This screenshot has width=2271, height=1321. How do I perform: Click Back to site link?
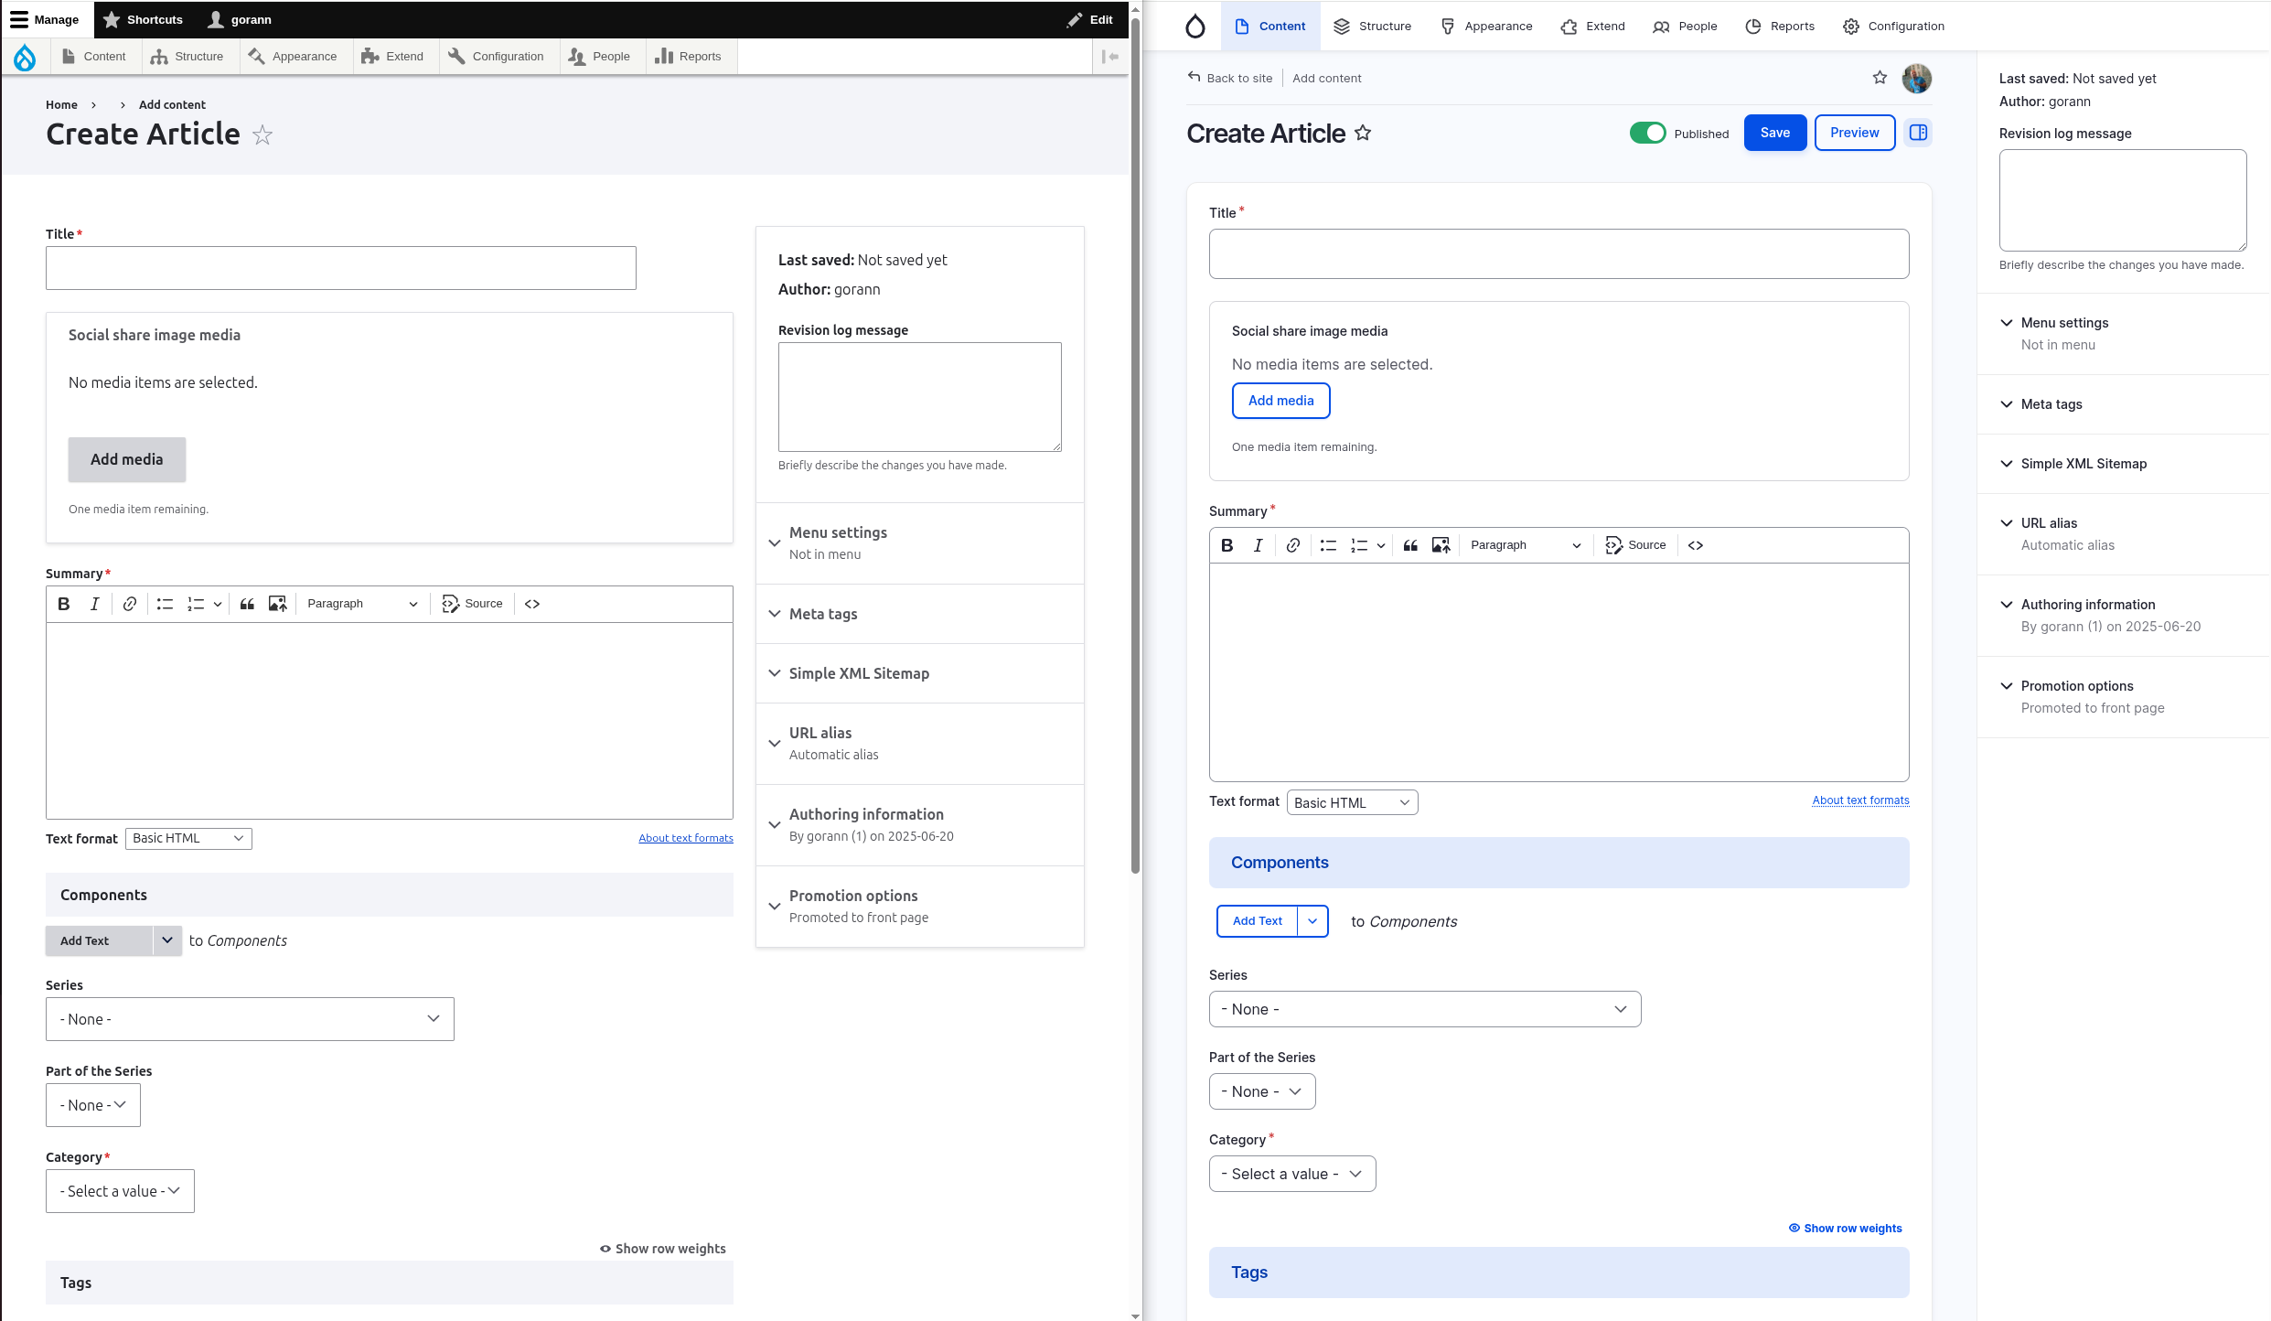1230,78
